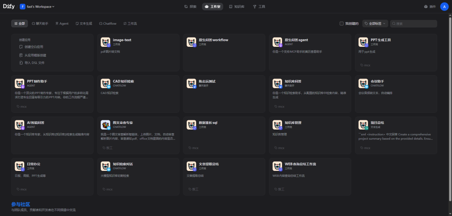Select the 工作室 nav tab
Image resolution: width=452 pixels, height=216 pixels.
(x=213, y=7)
